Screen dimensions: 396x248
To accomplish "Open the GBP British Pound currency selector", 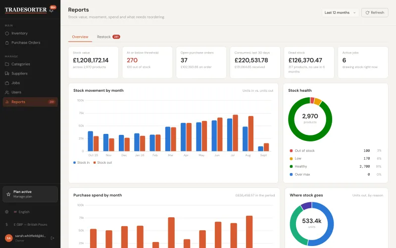I will [31, 225].
